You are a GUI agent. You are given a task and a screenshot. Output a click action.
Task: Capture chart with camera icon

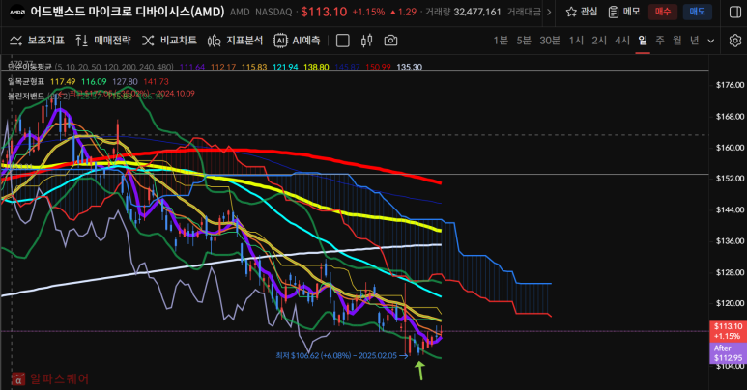click(x=390, y=41)
